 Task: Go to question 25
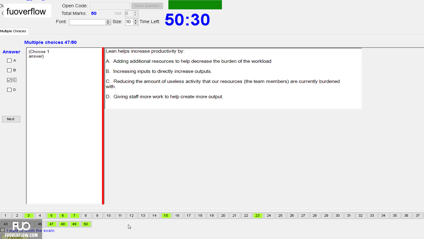pyautogui.click(x=280, y=215)
